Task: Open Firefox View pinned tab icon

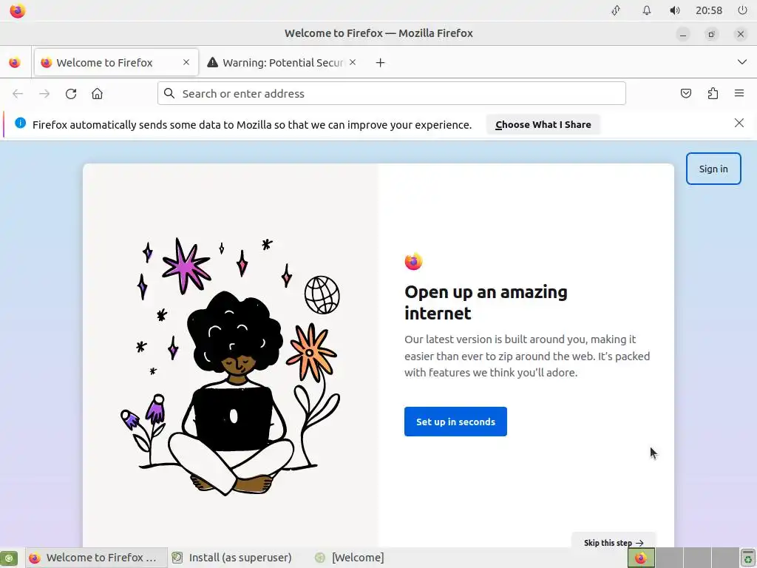Action: coord(15,63)
